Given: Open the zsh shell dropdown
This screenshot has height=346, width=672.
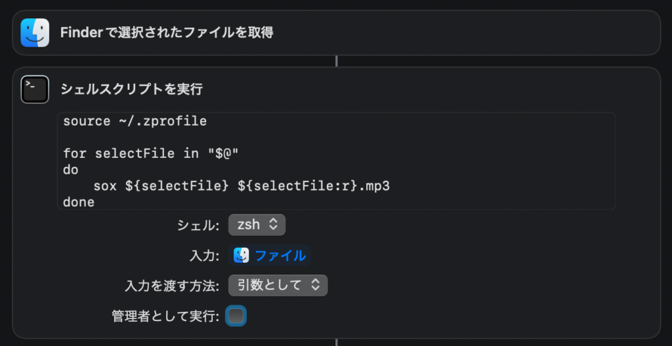Looking at the screenshot, I should [257, 225].
